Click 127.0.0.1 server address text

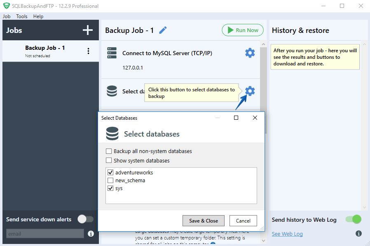click(x=133, y=68)
